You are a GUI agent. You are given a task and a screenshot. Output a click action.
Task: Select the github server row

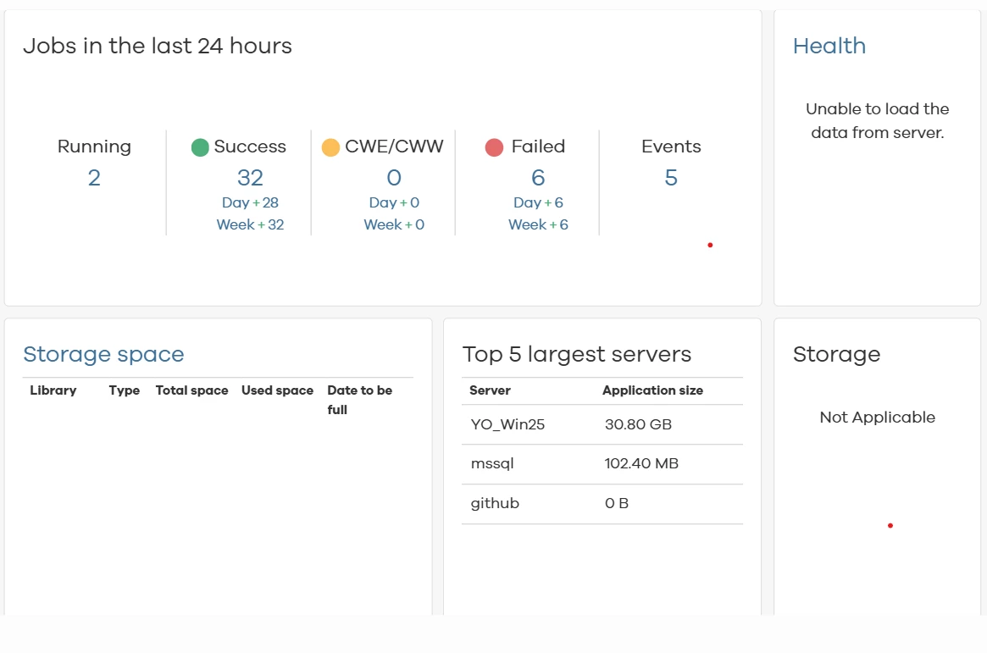pyautogui.click(x=602, y=504)
